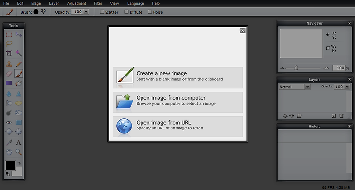The height and width of the screenshot is (190, 355).
Task: Reset colors to default black and white
Action: (x=8, y=174)
